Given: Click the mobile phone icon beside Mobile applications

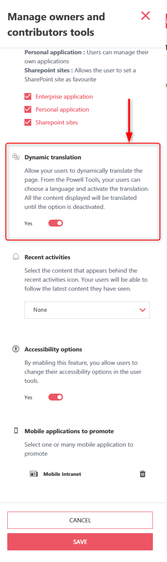Looking at the screenshot, I should 16,431.
